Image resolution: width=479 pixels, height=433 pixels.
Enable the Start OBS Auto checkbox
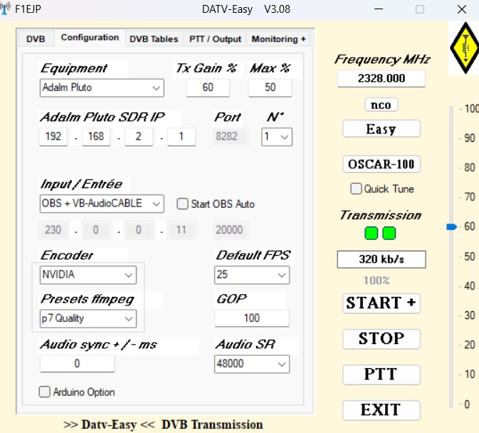point(182,204)
